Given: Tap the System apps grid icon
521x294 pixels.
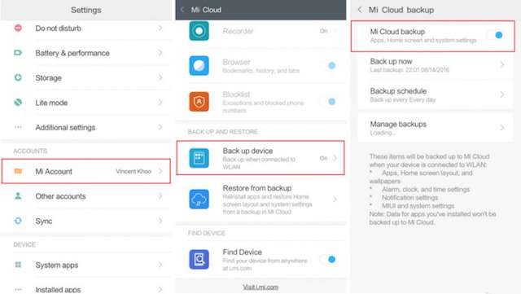Looking at the screenshot, I should [18, 265].
